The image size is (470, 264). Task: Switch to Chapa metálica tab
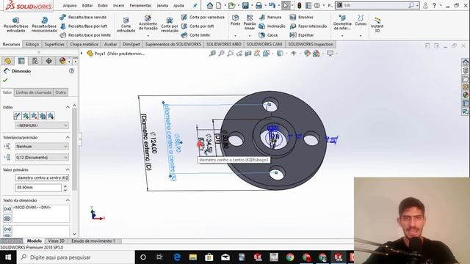84,44
